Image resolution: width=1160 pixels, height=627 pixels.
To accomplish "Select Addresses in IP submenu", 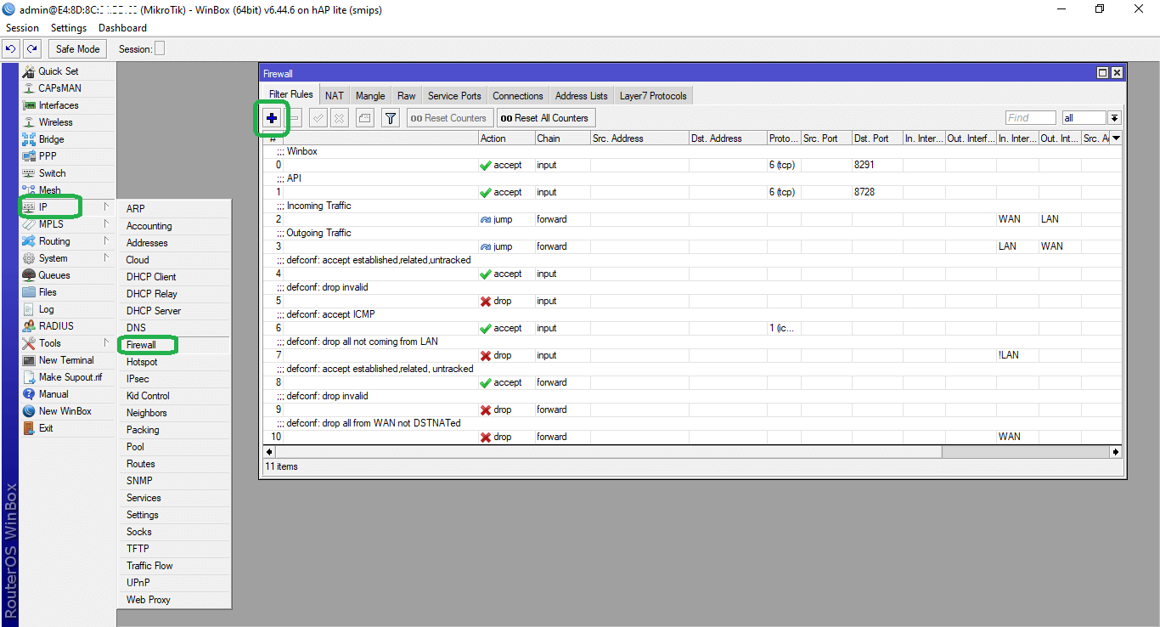I will click(x=174, y=243).
